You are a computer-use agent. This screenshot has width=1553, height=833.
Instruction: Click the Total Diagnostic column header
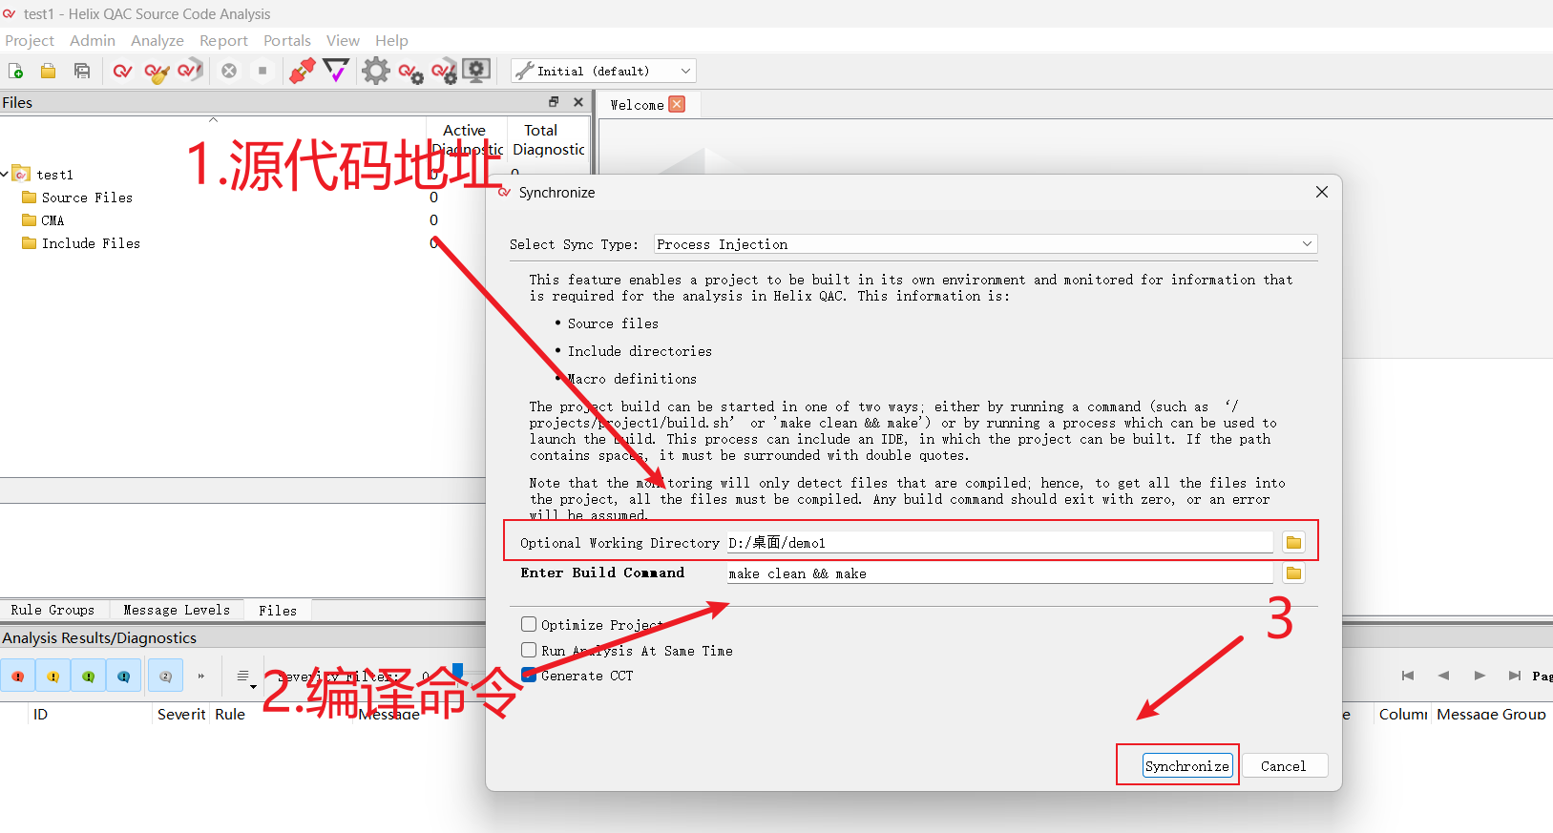[x=548, y=139]
